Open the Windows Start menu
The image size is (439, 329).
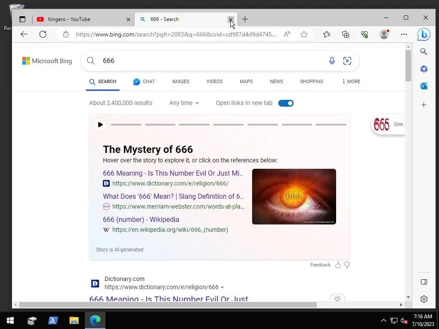pyautogui.click(x=10, y=320)
